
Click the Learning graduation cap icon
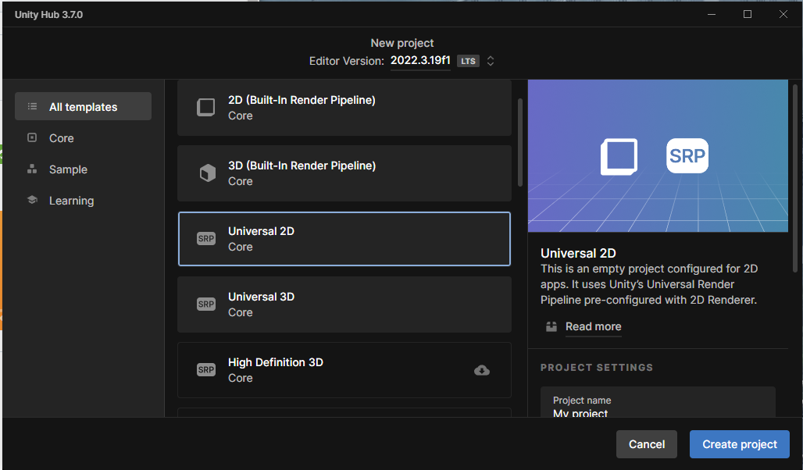click(32, 200)
